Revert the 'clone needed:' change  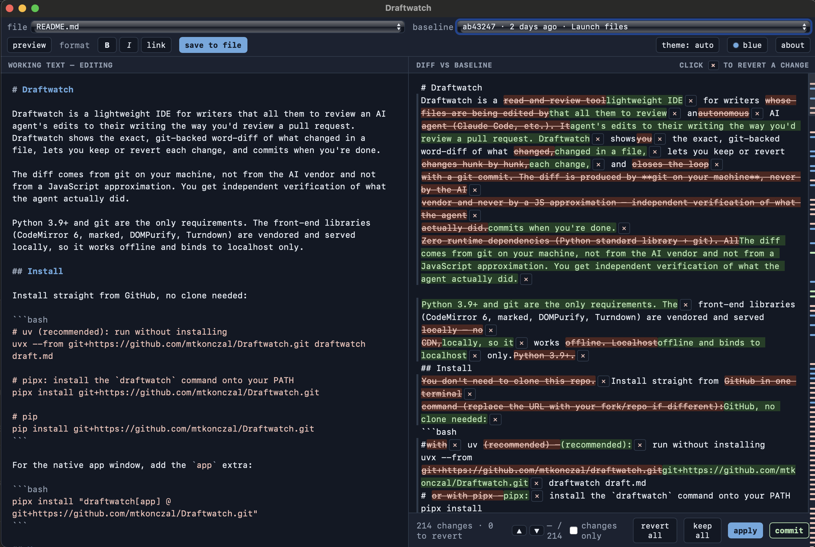click(495, 419)
